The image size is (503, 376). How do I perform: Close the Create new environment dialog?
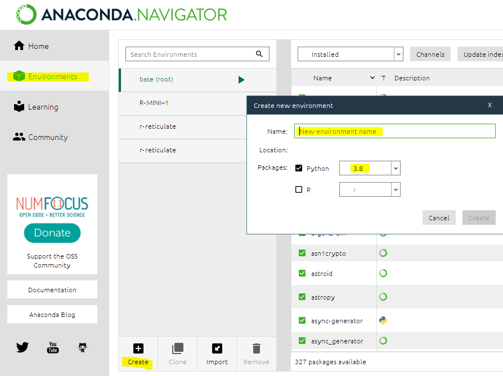[489, 105]
